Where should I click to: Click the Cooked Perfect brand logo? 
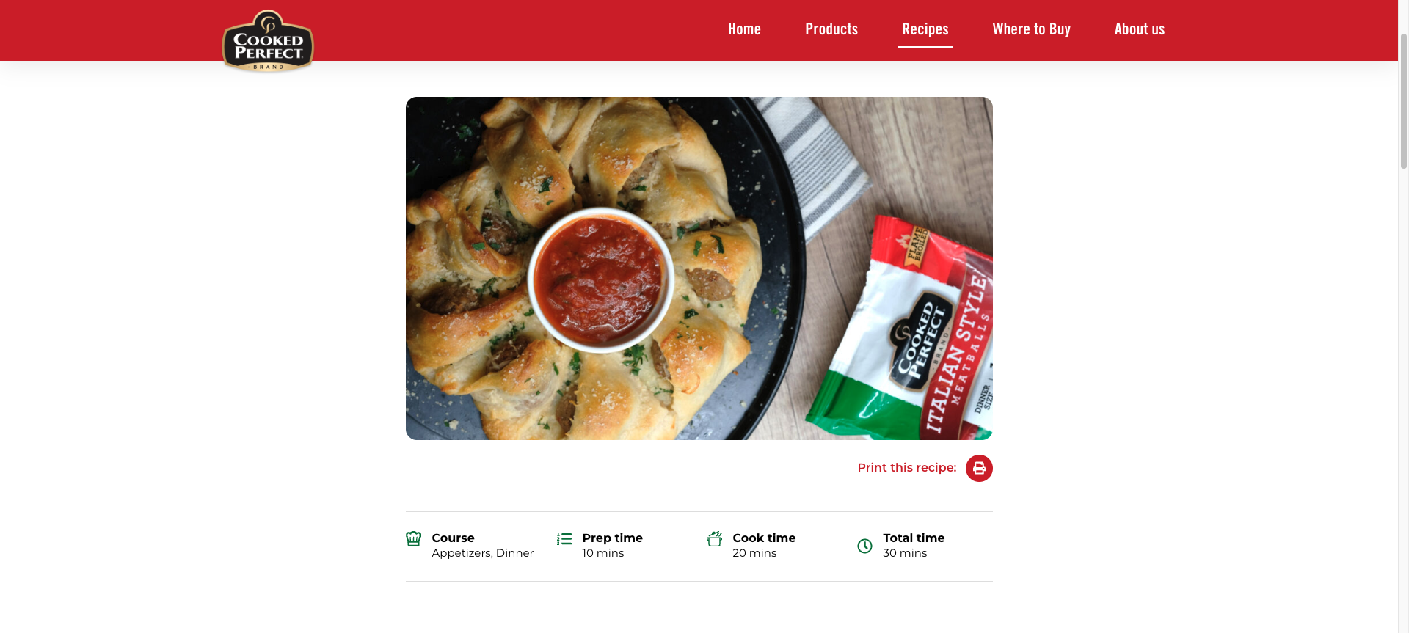pyautogui.click(x=268, y=41)
